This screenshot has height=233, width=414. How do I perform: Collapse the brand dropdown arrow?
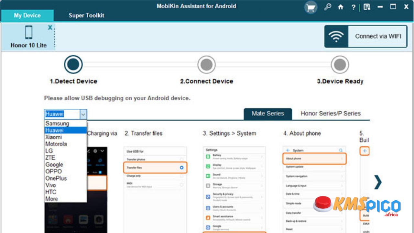(83, 114)
